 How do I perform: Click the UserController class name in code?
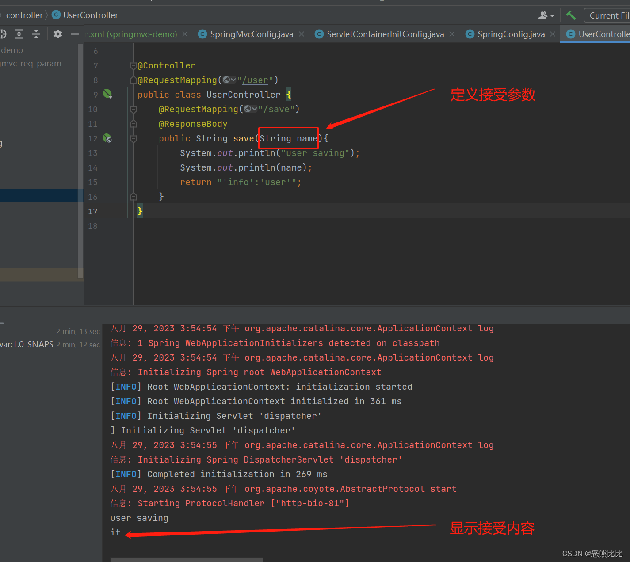244,95
